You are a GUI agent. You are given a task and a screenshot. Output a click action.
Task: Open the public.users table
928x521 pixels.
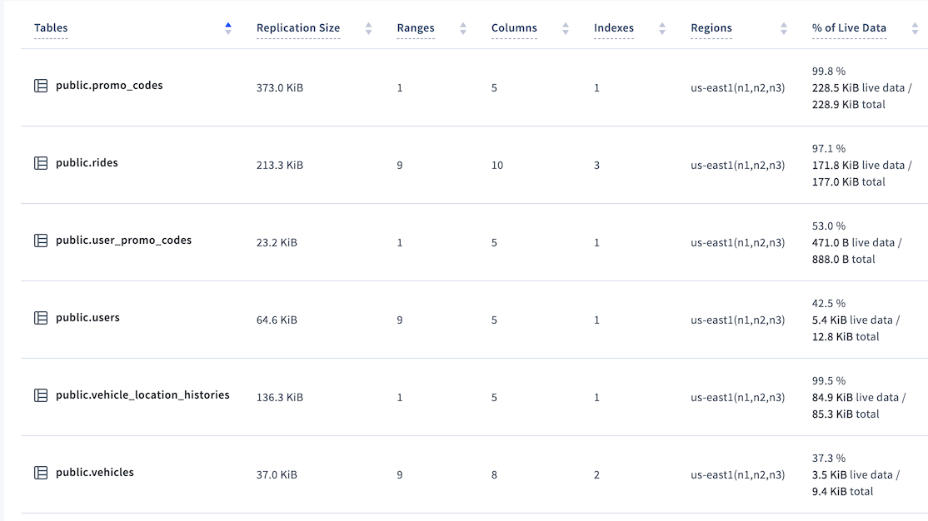point(87,318)
